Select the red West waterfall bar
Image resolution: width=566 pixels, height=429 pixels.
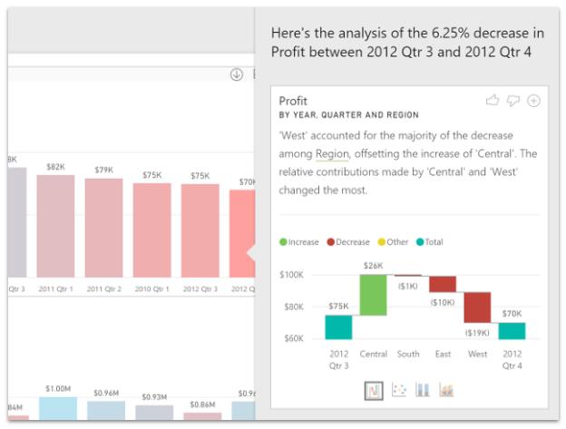click(x=477, y=307)
